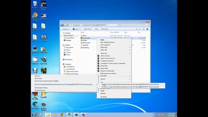Select Add to archive... entry
Screen dimensions: 208x117
[105, 56]
